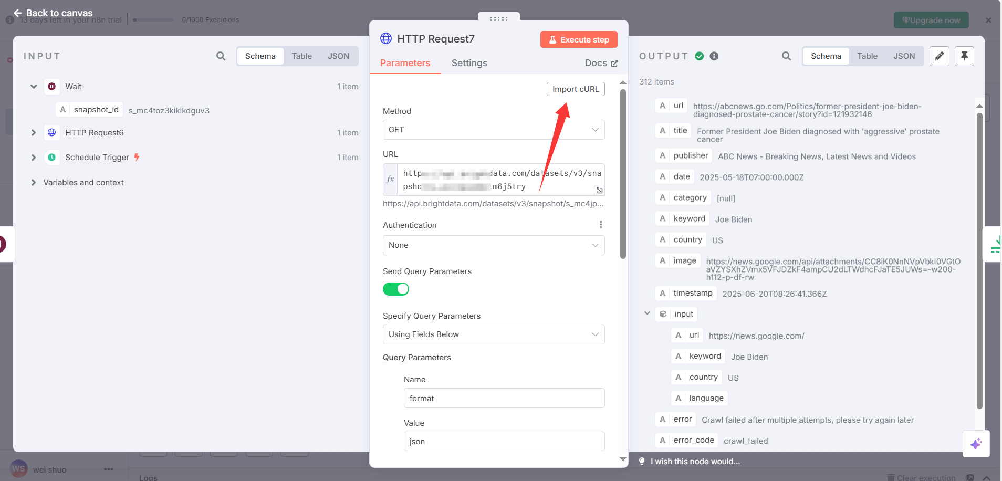Select Schema view in INPUT panel
The width and height of the screenshot is (1002, 481).
(260, 56)
